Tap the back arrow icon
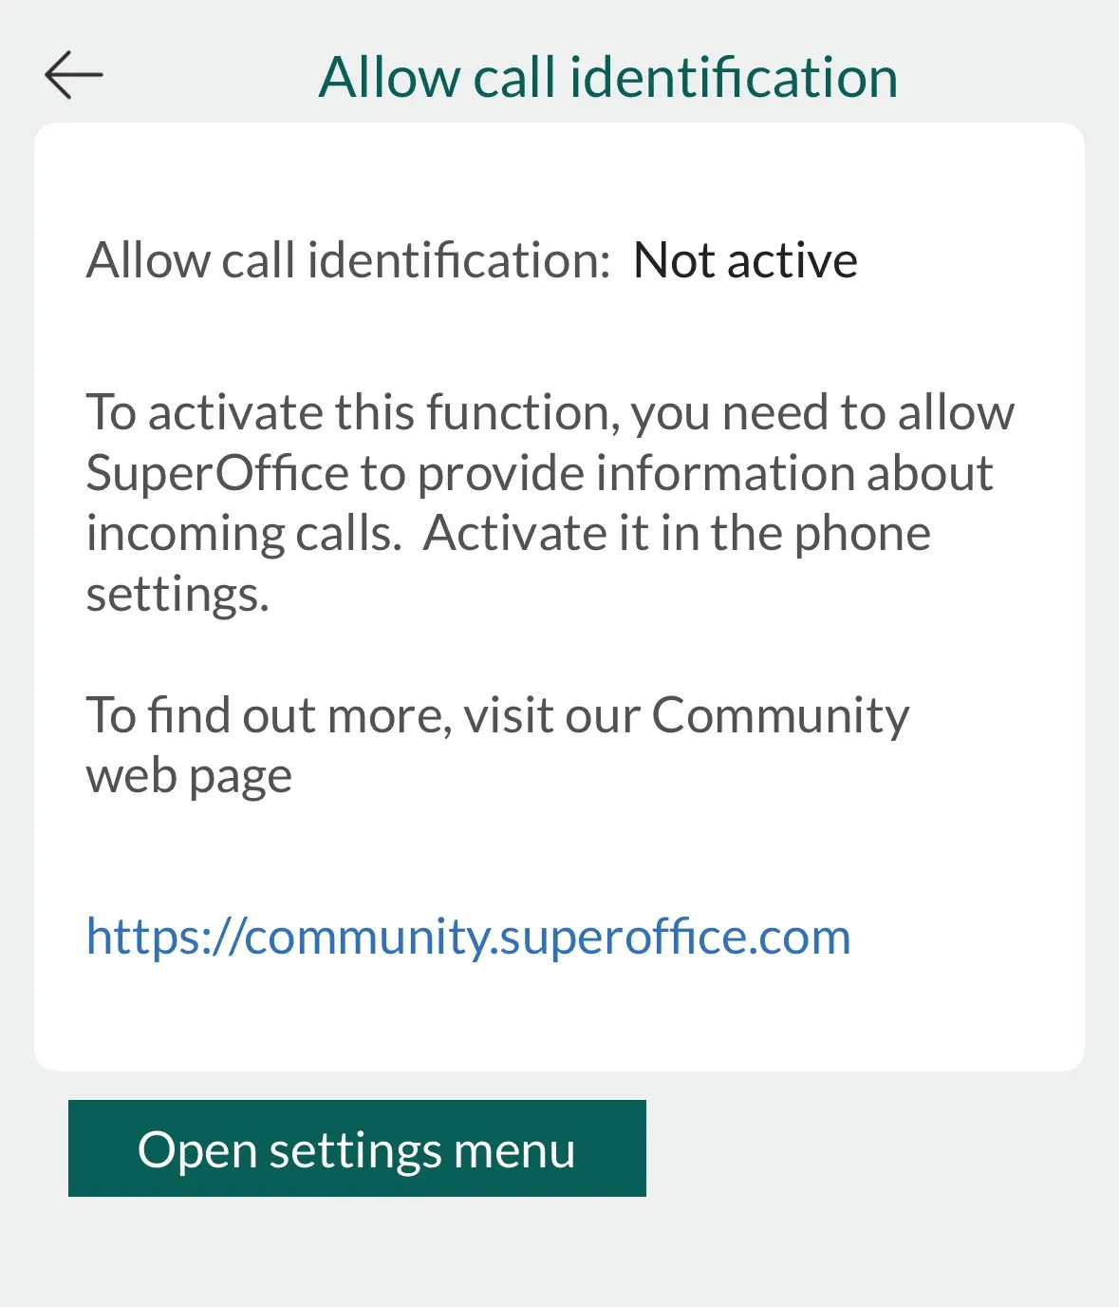 (73, 75)
